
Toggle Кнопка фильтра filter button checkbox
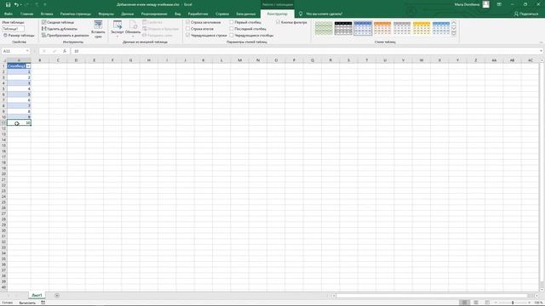coord(278,22)
